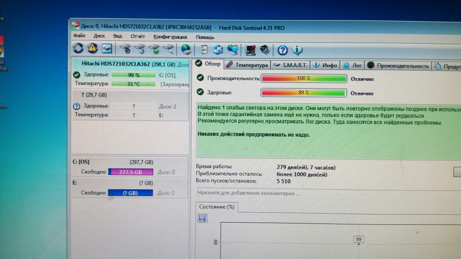Switch to the Температура tab
461x259 pixels.
pyautogui.click(x=248, y=65)
